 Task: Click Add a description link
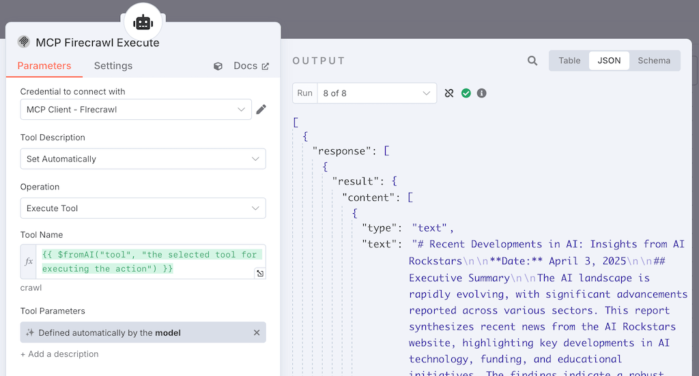(59, 354)
